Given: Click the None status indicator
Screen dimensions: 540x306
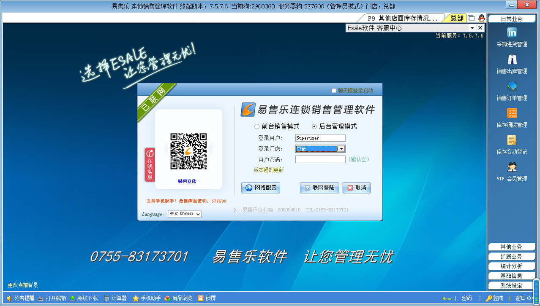Looking at the screenshot, I should tap(447, 298).
